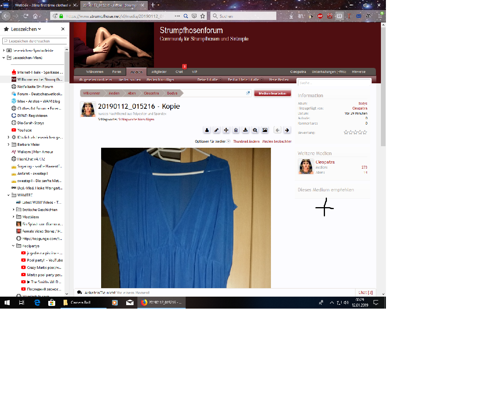Click the pencil edit icon above image
The image size is (494, 395).
point(217,130)
